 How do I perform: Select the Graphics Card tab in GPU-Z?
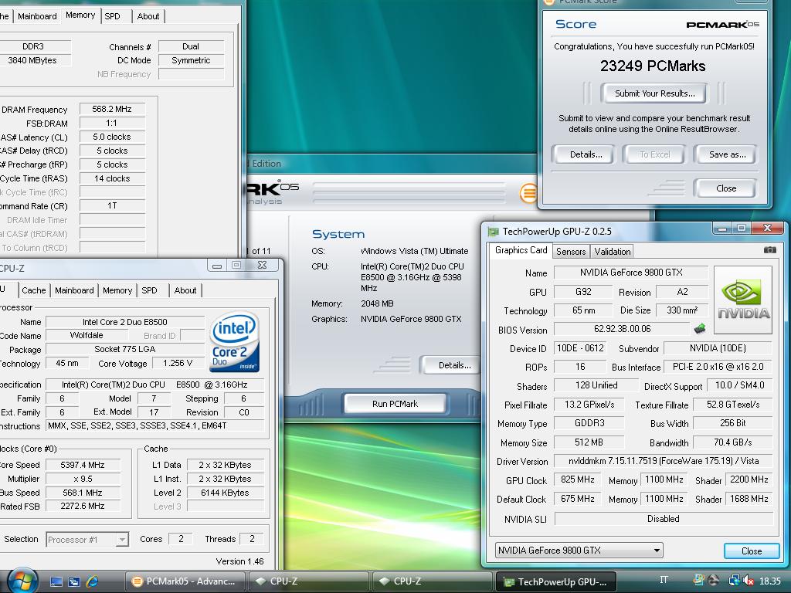521,250
